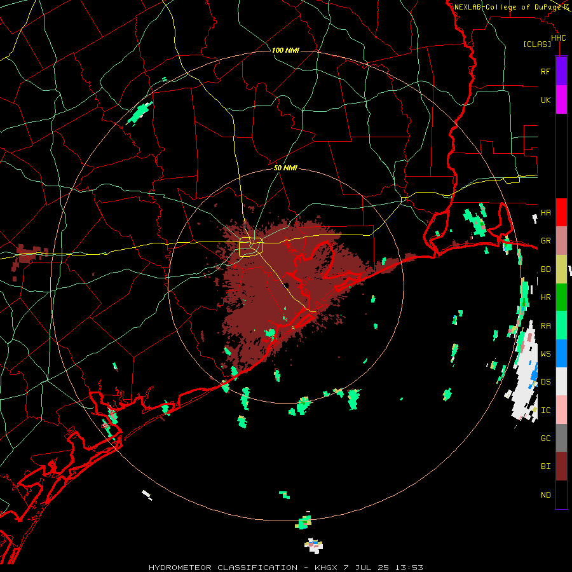The height and width of the screenshot is (572, 572).
Task: Select the dusty pink GR legend swatch
Action: point(561,241)
